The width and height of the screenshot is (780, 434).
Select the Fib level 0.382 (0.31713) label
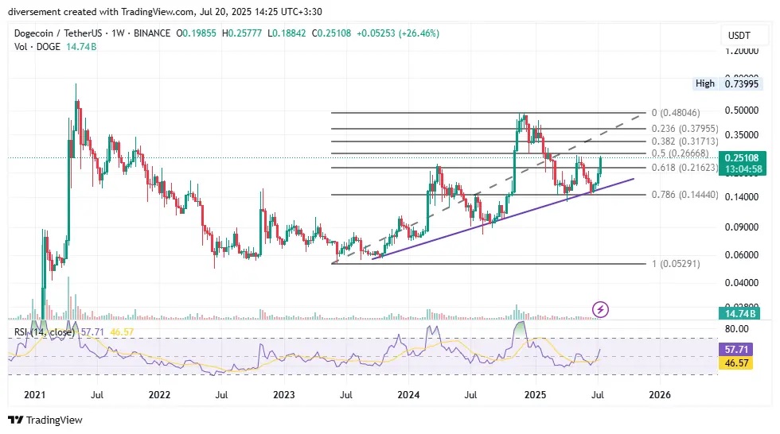tap(685, 141)
